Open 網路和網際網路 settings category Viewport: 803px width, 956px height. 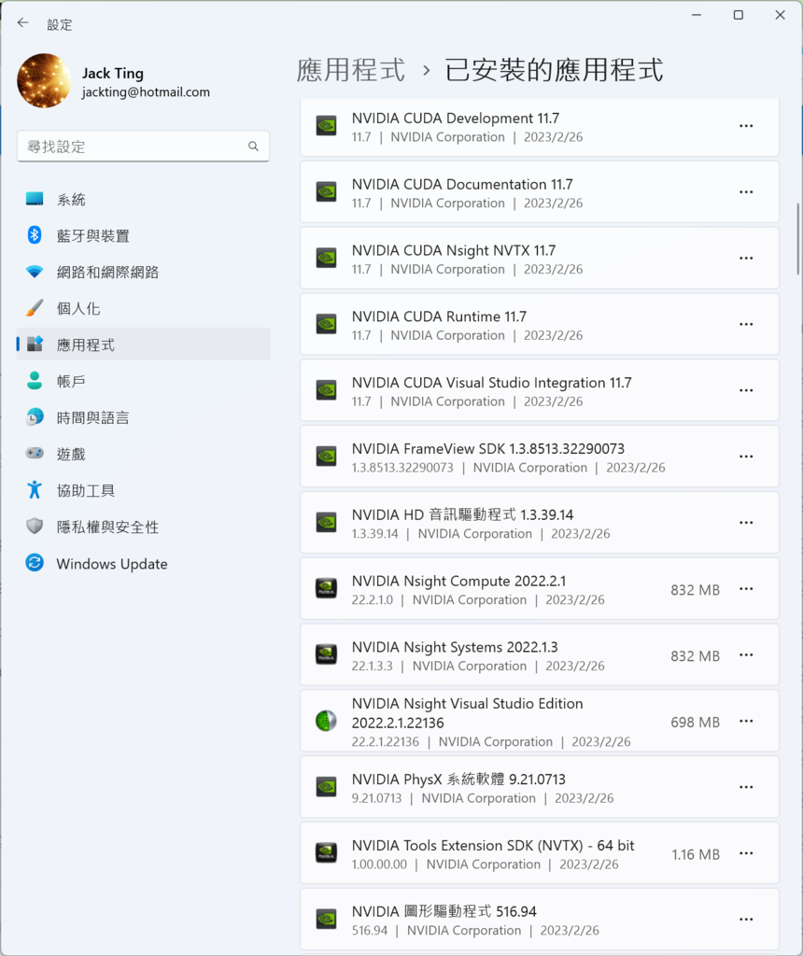pyautogui.click(x=143, y=272)
